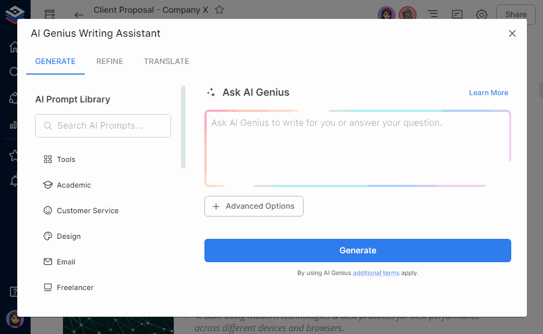Open the settings gear in the top bar
This screenshot has height=334, width=543.
point(481,14)
